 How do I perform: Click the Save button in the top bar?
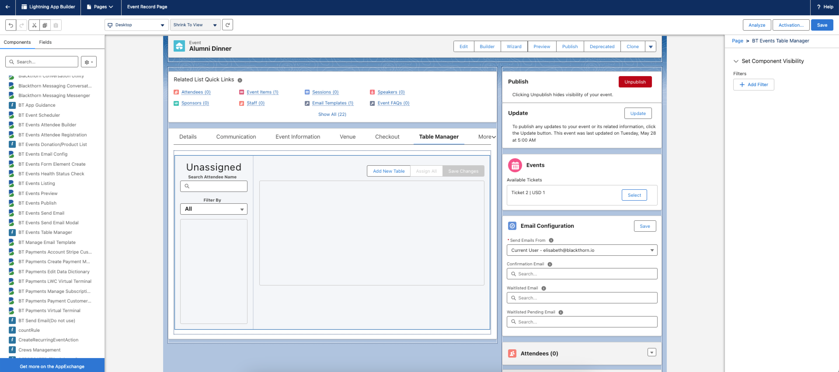(822, 25)
